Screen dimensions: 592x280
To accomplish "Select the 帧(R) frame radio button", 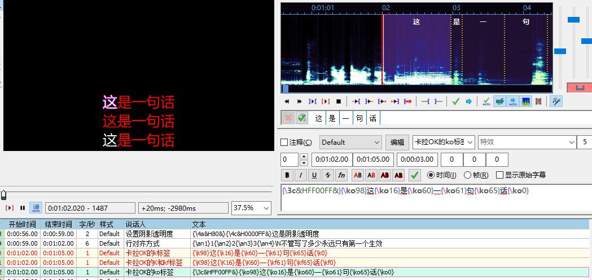I will pos(467,175).
